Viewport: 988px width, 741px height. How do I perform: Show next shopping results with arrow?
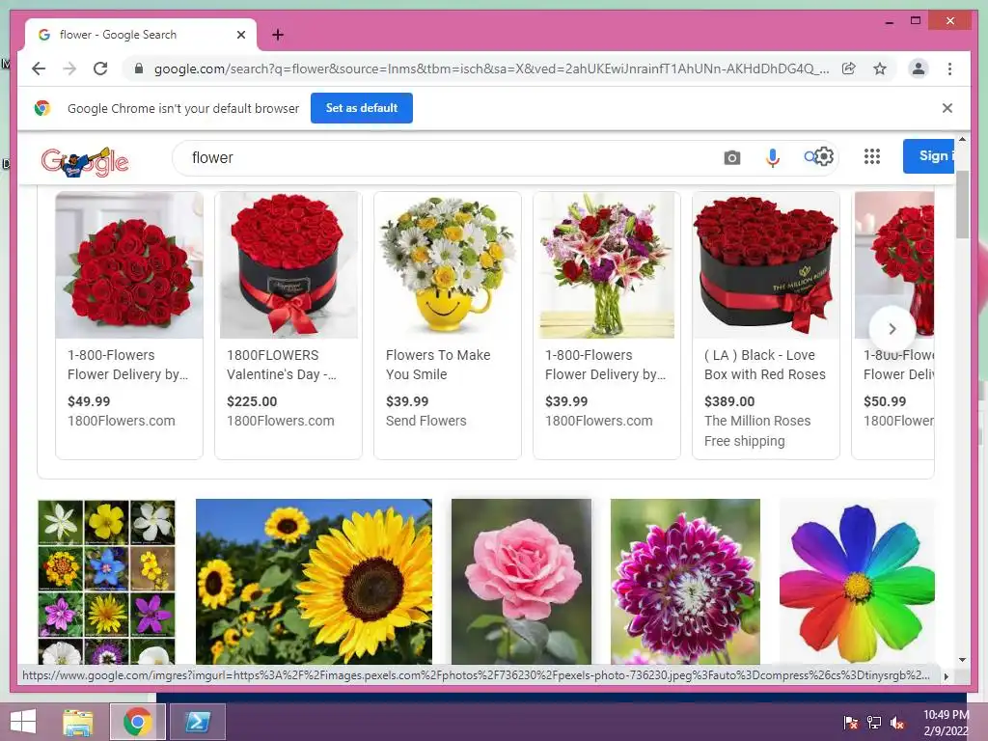(892, 328)
